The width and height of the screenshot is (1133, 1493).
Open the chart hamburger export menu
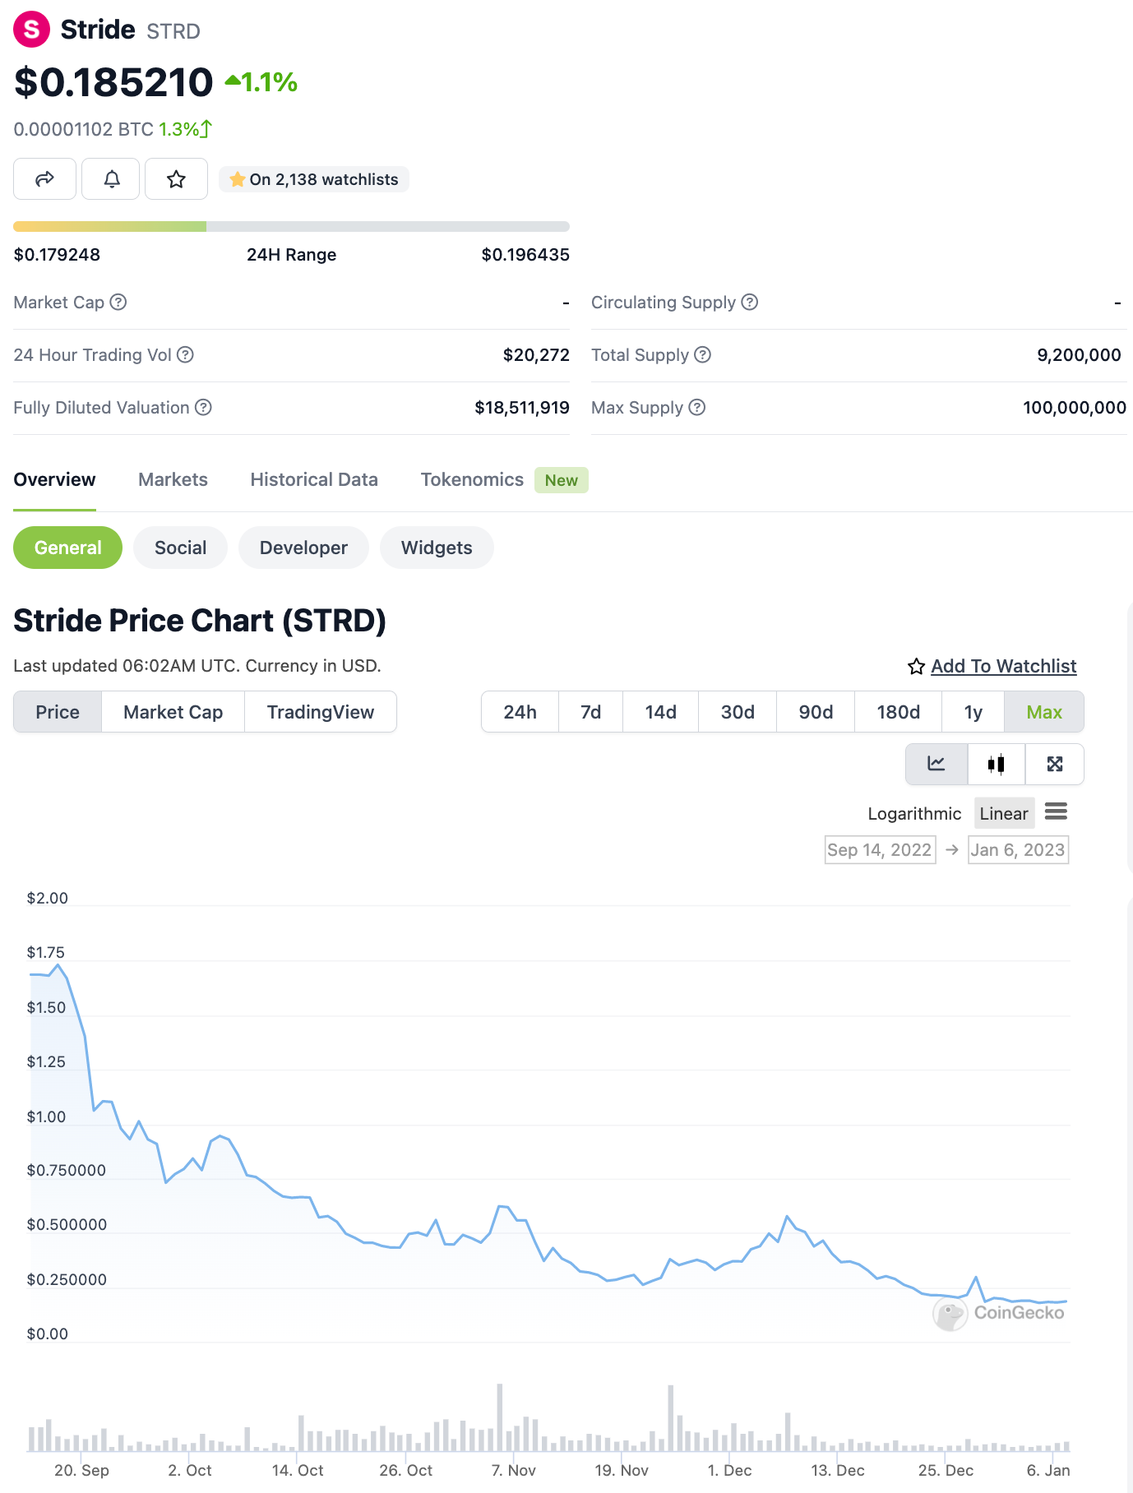(x=1056, y=811)
